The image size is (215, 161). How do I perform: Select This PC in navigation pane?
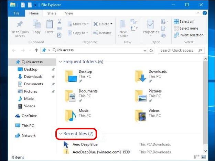coord(32,126)
